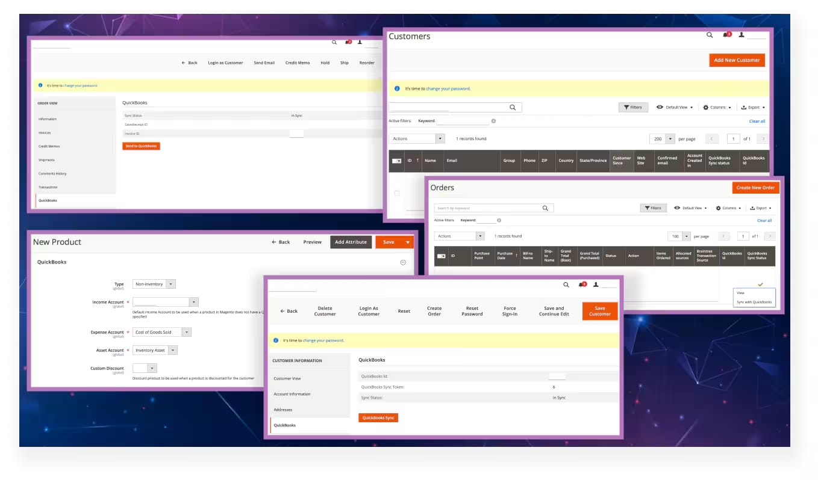Open 200 per page dropdown in Customers grid
This screenshot has width=818, height=480.
point(662,139)
